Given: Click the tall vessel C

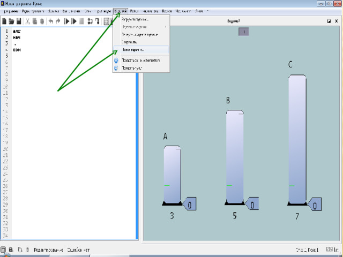Looking at the screenshot, I should [297, 139].
